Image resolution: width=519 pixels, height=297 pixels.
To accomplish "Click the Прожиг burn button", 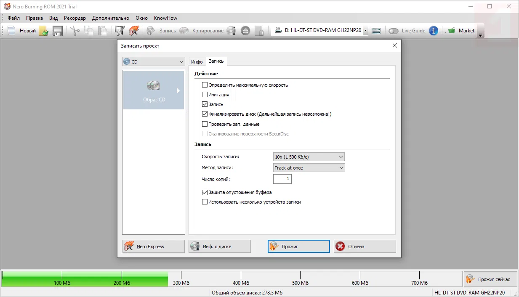I will point(299,247).
